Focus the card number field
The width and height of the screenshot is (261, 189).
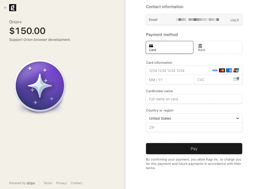tap(177, 71)
